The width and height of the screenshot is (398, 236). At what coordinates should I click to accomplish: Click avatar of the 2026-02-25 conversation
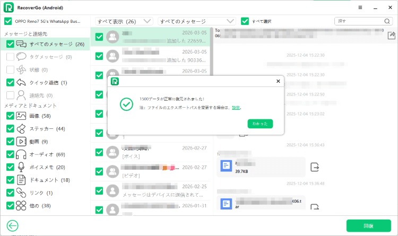click(x=113, y=190)
